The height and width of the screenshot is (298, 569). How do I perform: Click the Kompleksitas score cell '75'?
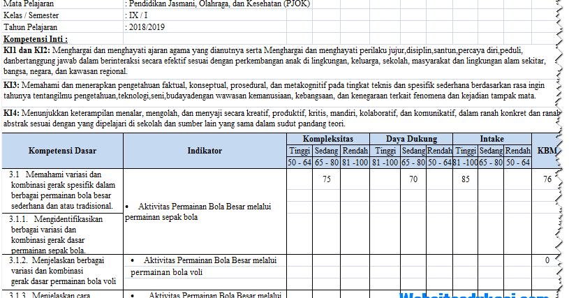326,179
